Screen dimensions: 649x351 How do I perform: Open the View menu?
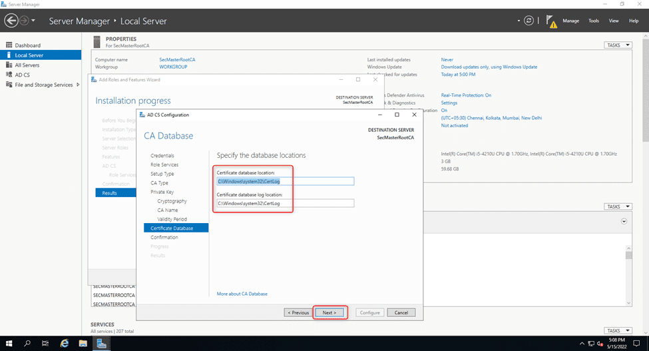pos(614,21)
